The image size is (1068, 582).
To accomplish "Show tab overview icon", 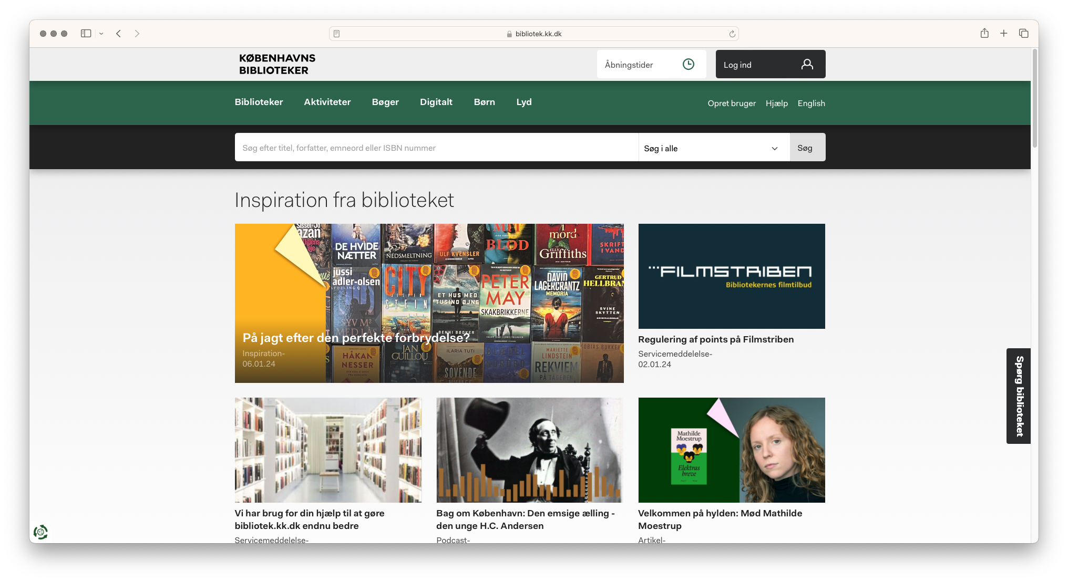I will 1023,34.
